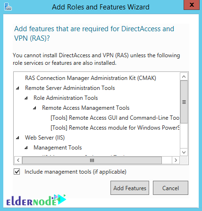Collapse Role Administration Tools node
This screenshot has width=202, height=211.
[26, 98]
